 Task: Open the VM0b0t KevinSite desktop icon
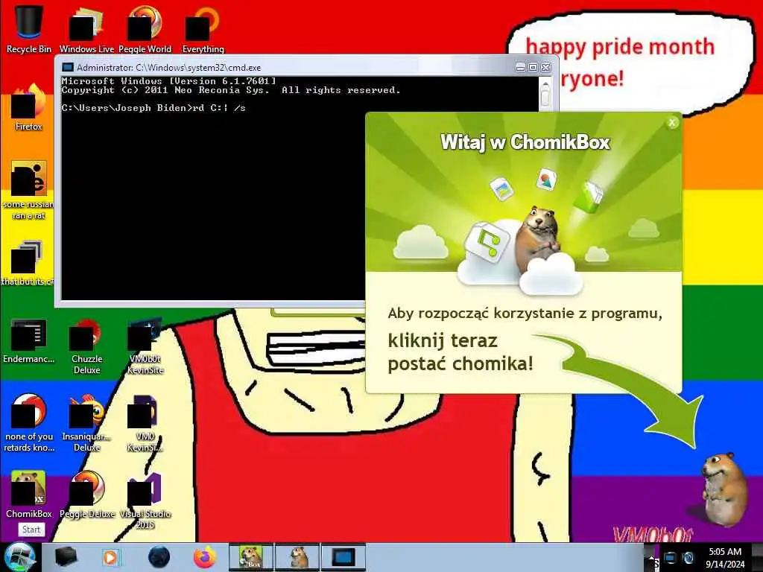[145, 346]
